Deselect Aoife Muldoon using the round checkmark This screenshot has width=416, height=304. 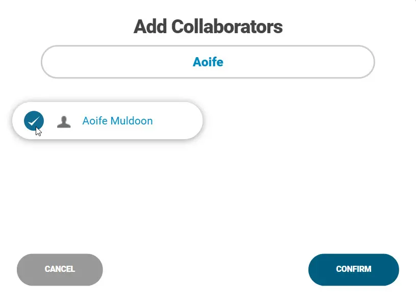tap(34, 121)
